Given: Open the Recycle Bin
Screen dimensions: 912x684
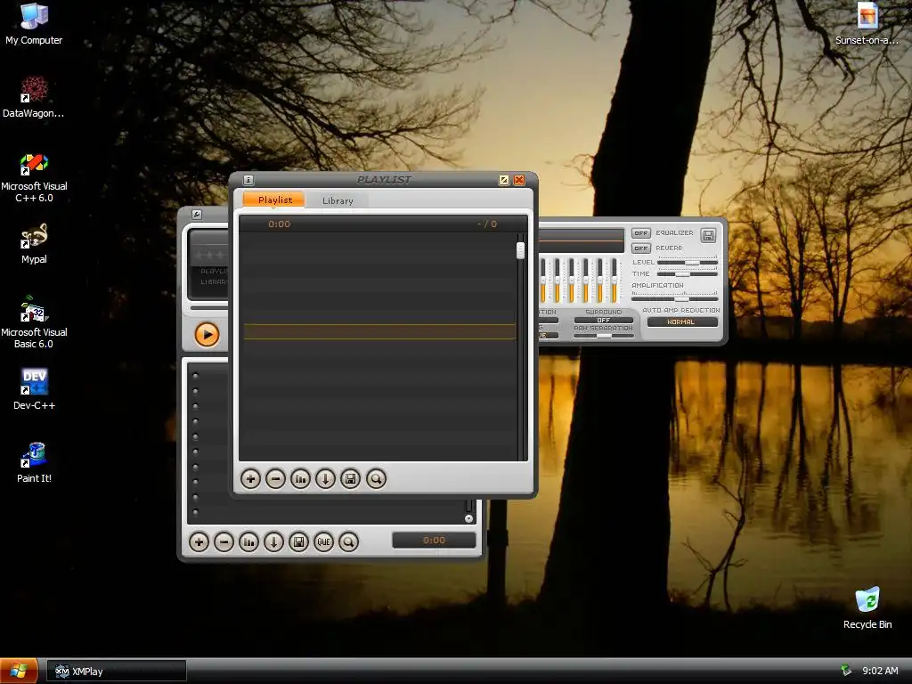Looking at the screenshot, I should (867, 608).
